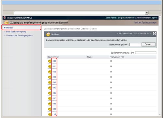Click the mailbox folder icon for box 06

pos(50,93)
